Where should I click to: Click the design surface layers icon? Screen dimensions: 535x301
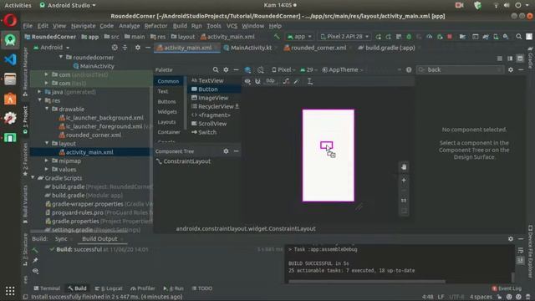[247, 69]
